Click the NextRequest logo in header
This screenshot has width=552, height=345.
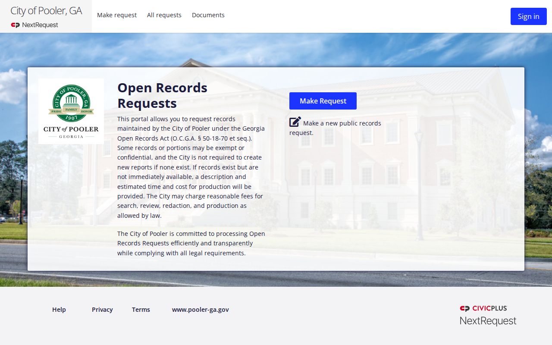tap(34, 25)
